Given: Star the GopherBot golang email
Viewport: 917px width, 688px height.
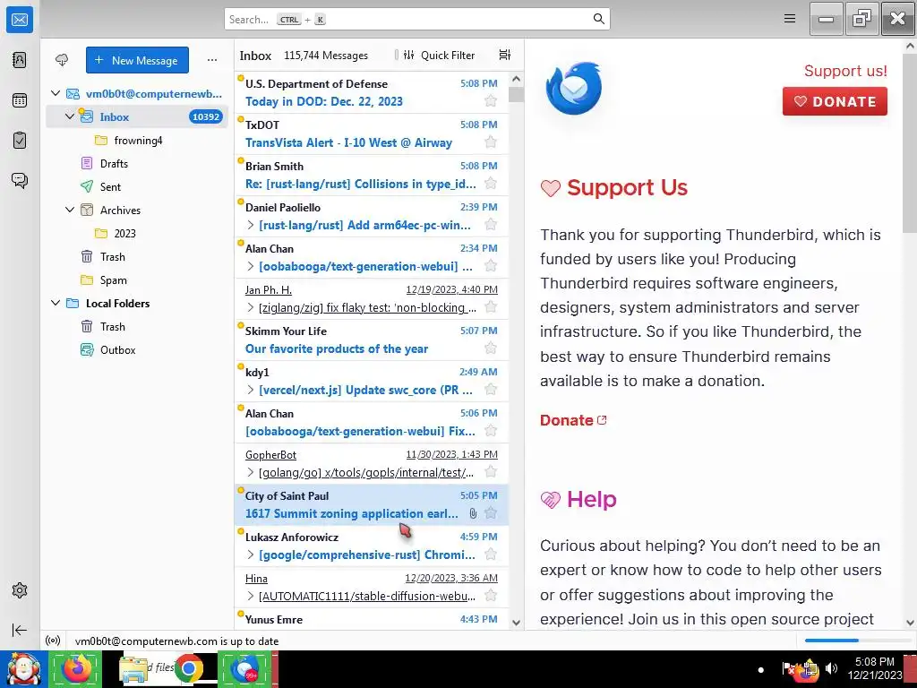Looking at the screenshot, I should 491,472.
